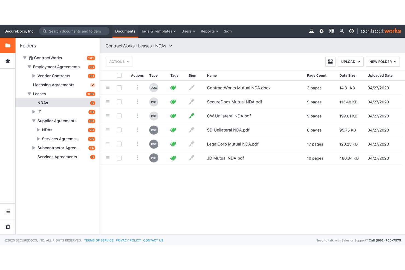Viewport: 405px width, 270px height.
Task: Open the Terms of Service link
Action: point(99,240)
